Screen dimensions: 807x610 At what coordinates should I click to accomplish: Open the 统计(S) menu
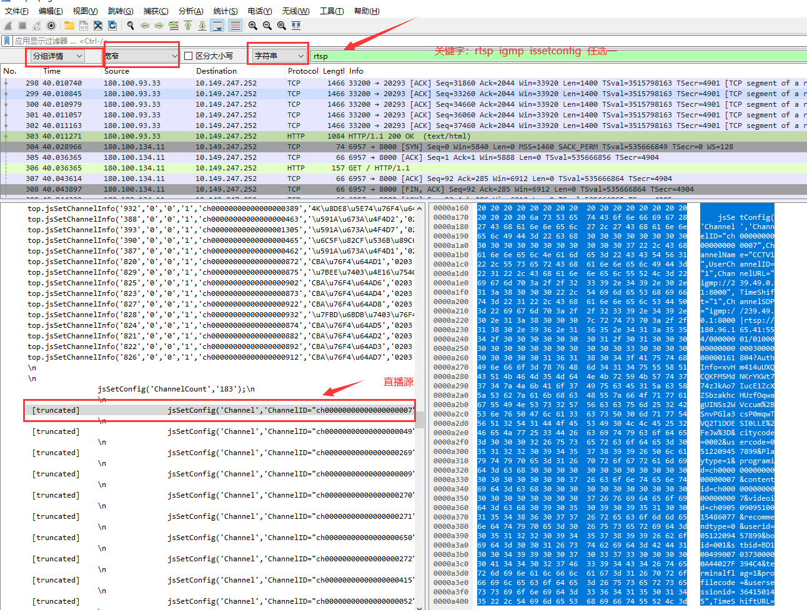click(225, 11)
